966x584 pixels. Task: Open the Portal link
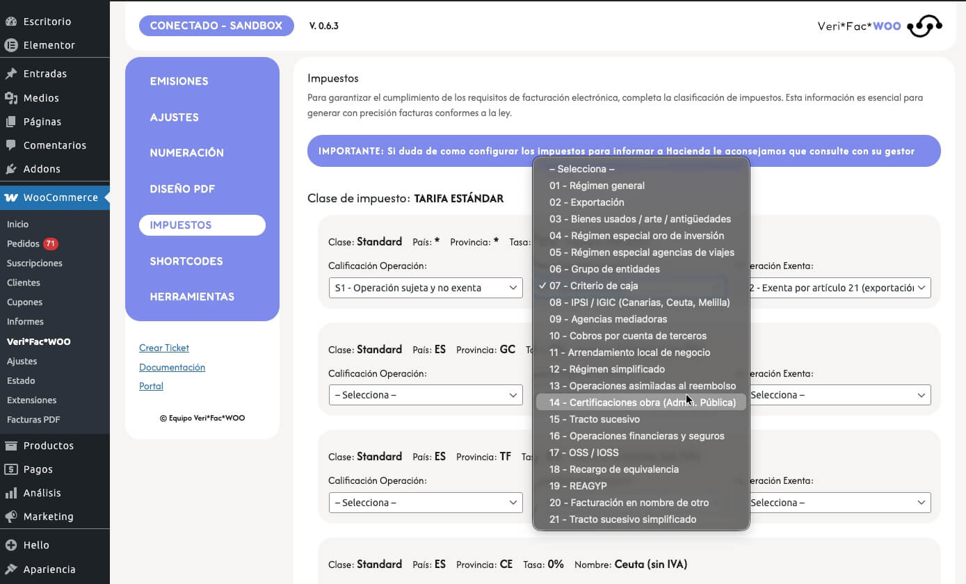click(151, 386)
